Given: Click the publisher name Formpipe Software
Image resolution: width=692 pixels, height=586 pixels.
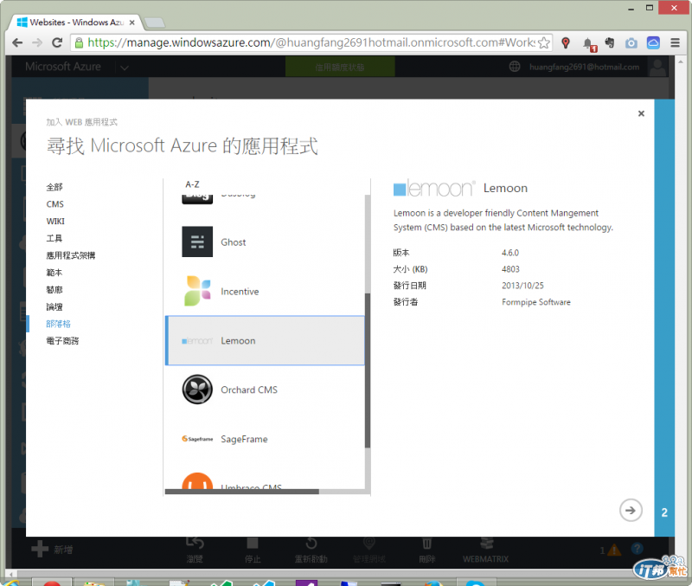Looking at the screenshot, I should (x=536, y=302).
